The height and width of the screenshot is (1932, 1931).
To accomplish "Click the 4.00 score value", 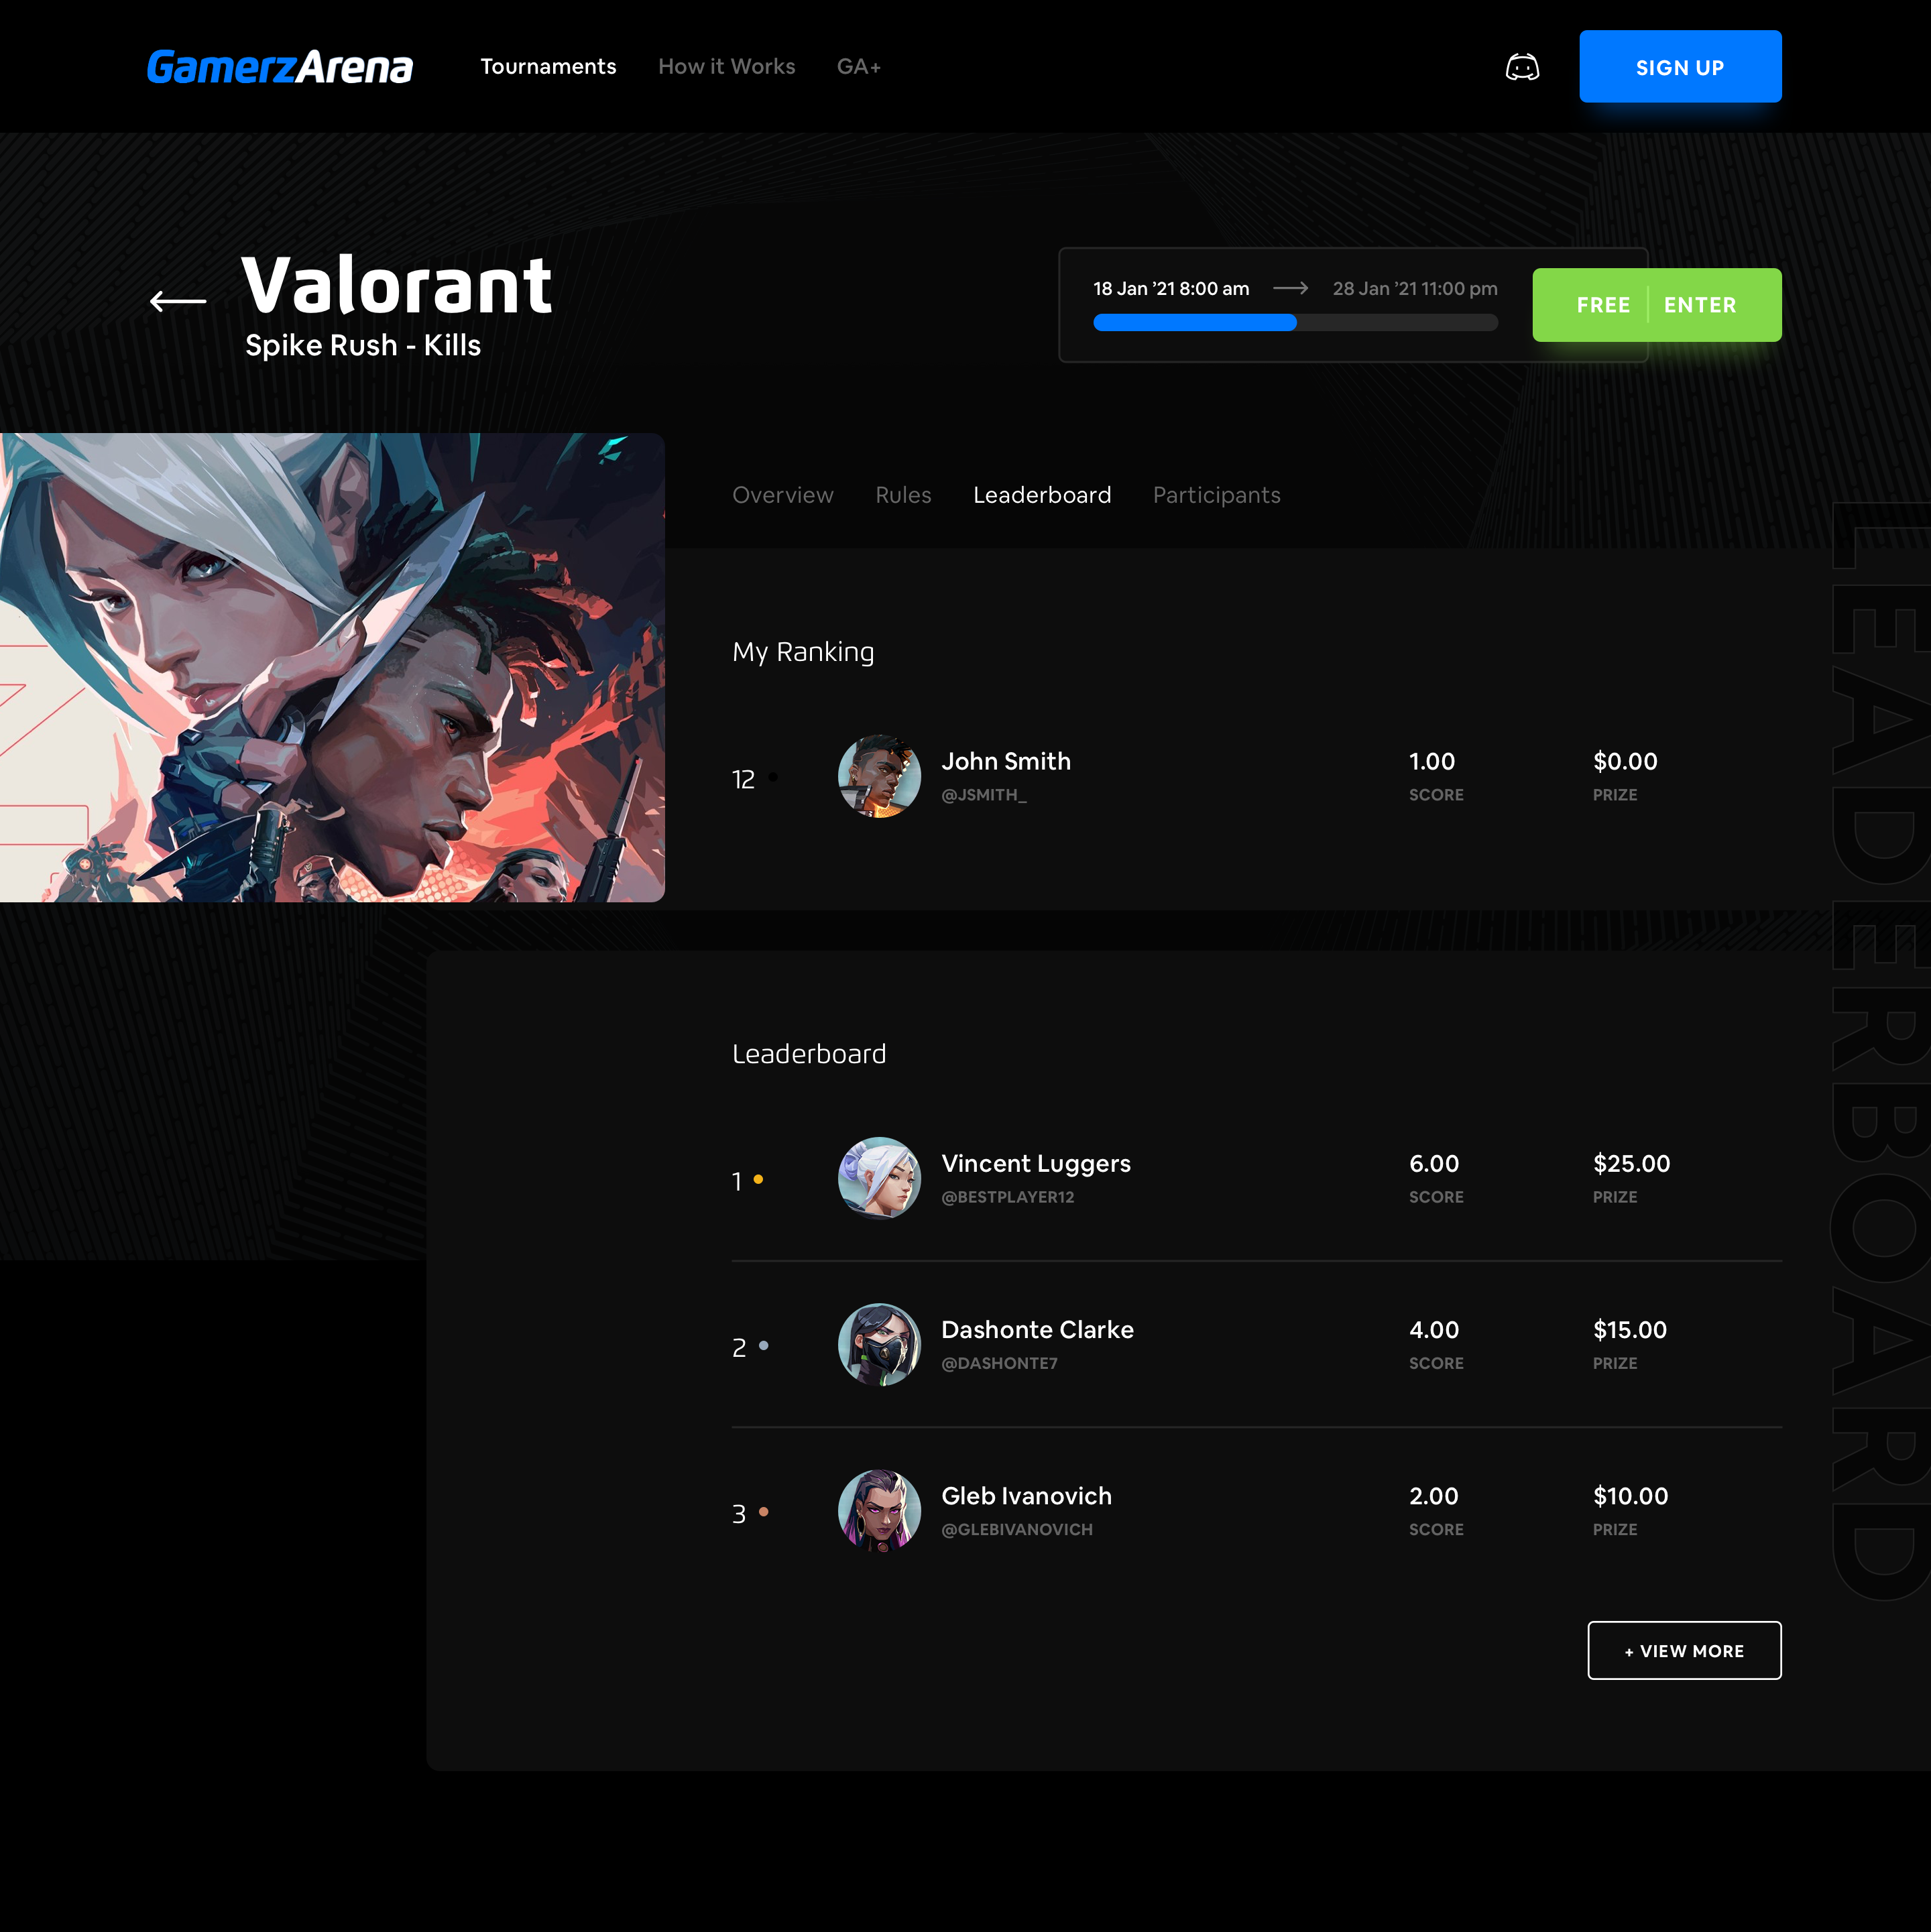I will [x=1434, y=1329].
